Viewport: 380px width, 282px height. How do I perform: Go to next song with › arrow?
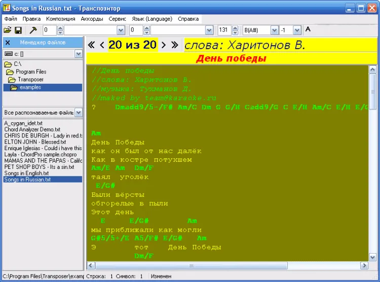164,45
